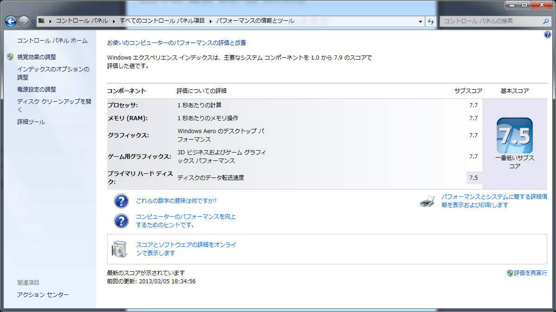This screenshot has width=556, height=312.
Task: Open パフォーマンスとシステムに関する詳細情報 print link
Action: (494, 201)
